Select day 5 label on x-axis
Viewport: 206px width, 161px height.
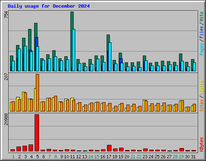point(37,157)
